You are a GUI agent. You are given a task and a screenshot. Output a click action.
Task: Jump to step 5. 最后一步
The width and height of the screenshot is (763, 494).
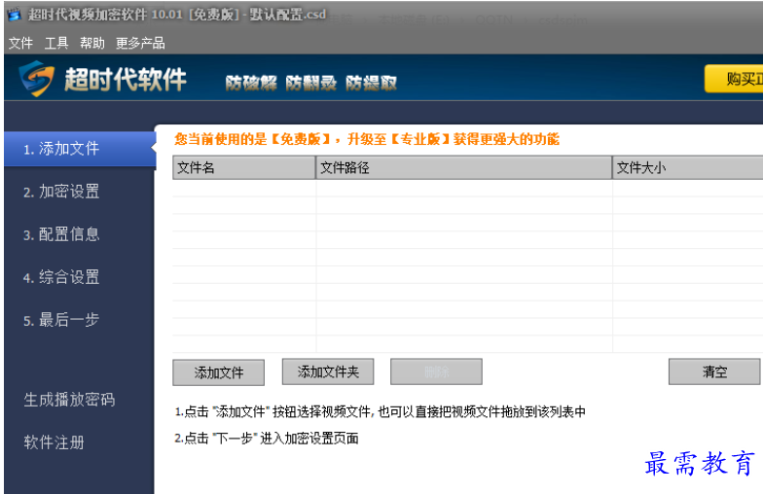[x=61, y=320]
